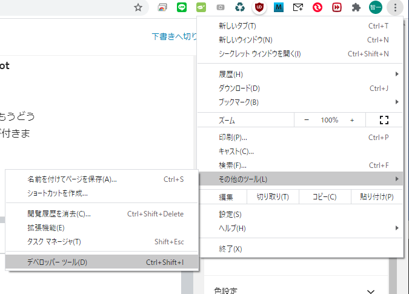
Task: Open the Extensions puzzle piece menu
Action: pyautogui.click(x=356, y=8)
